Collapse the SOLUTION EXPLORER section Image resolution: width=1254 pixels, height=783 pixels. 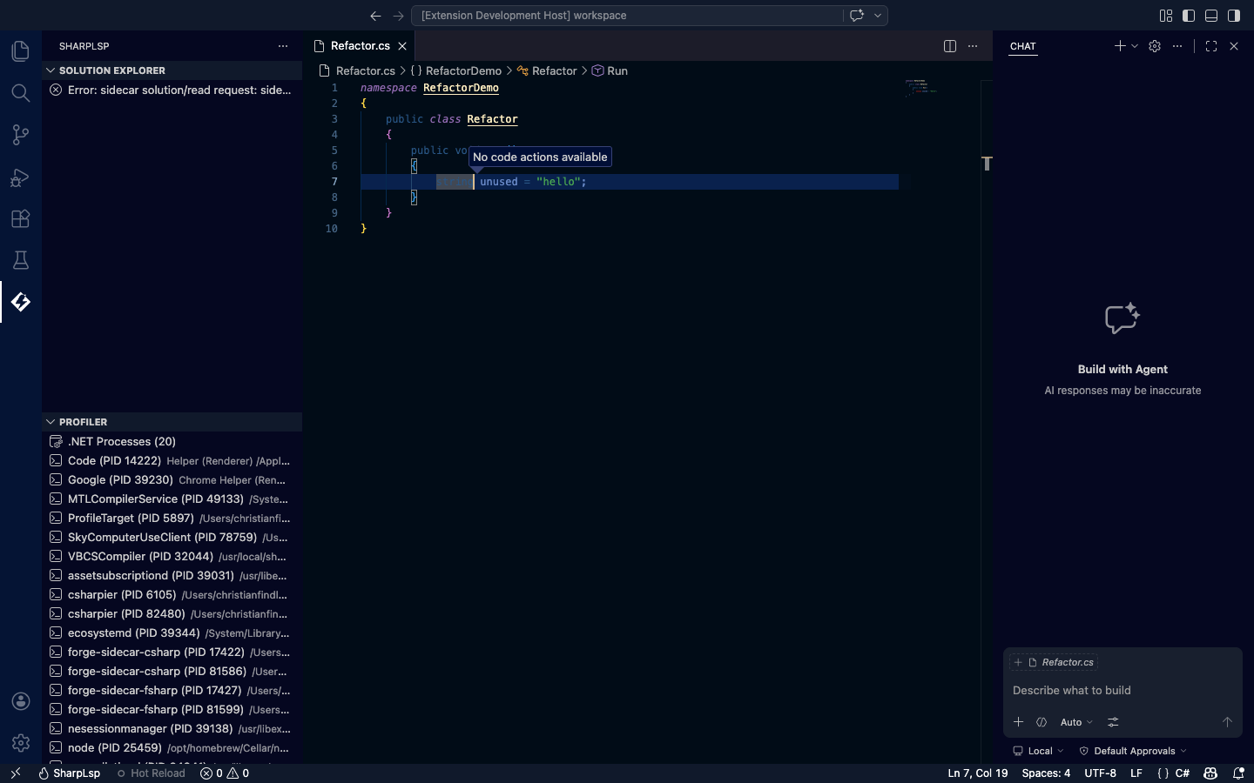(x=172, y=70)
